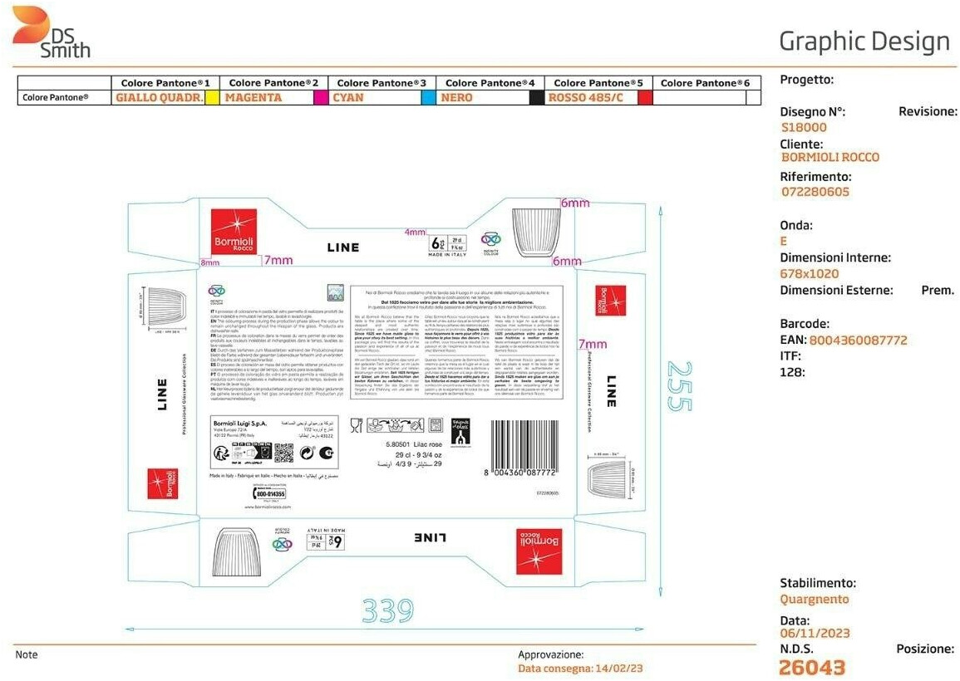Select the magenta Pantone swatch
Image resolution: width=960 pixels, height=681 pixels.
pos(320,97)
